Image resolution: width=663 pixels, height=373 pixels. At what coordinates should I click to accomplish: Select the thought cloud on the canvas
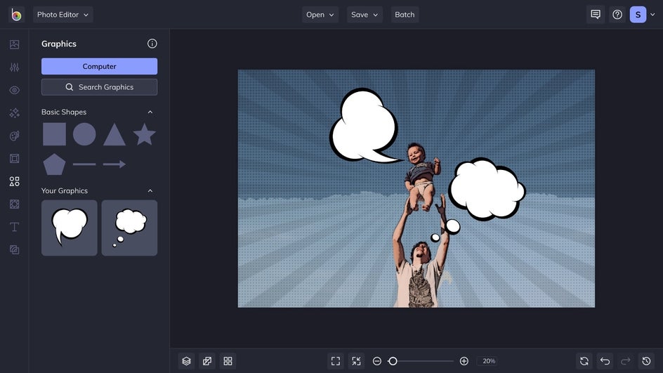pos(486,189)
